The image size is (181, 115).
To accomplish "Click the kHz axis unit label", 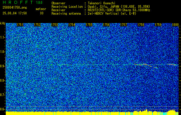I will pos(3,23).
